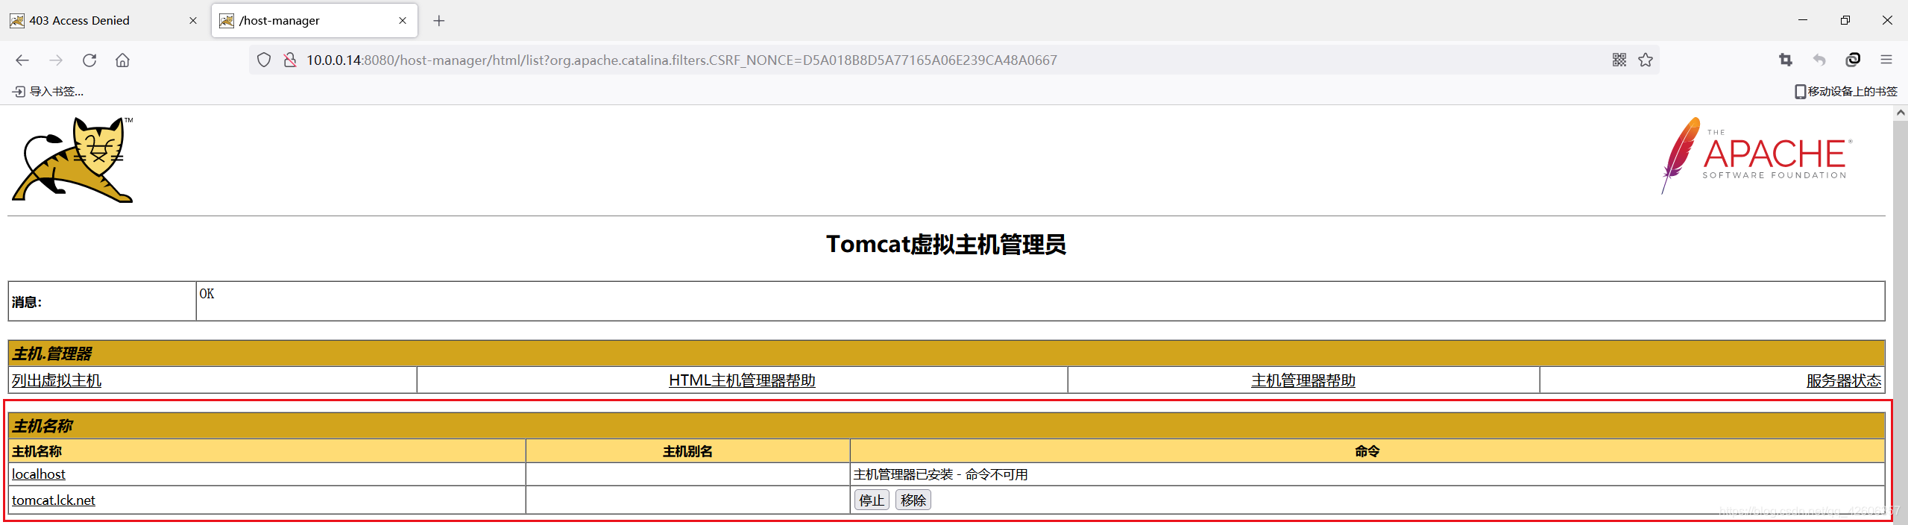
Task: Open the 服务器状态 link
Action: click(x=1844, y=380)
